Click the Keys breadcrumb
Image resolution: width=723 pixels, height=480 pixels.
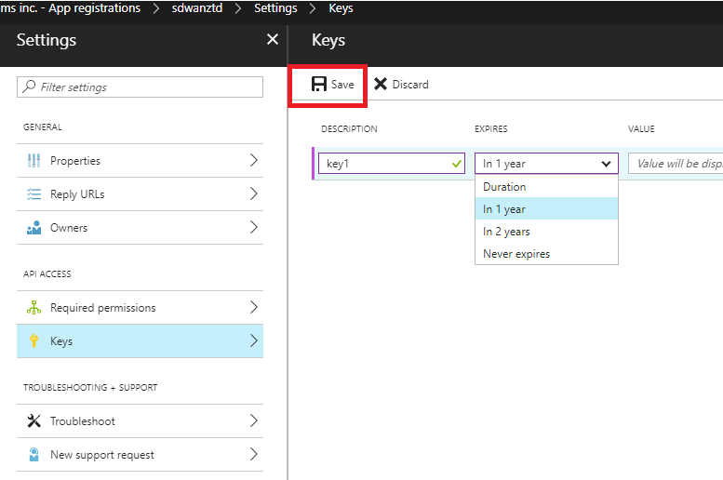click(341, 8)
